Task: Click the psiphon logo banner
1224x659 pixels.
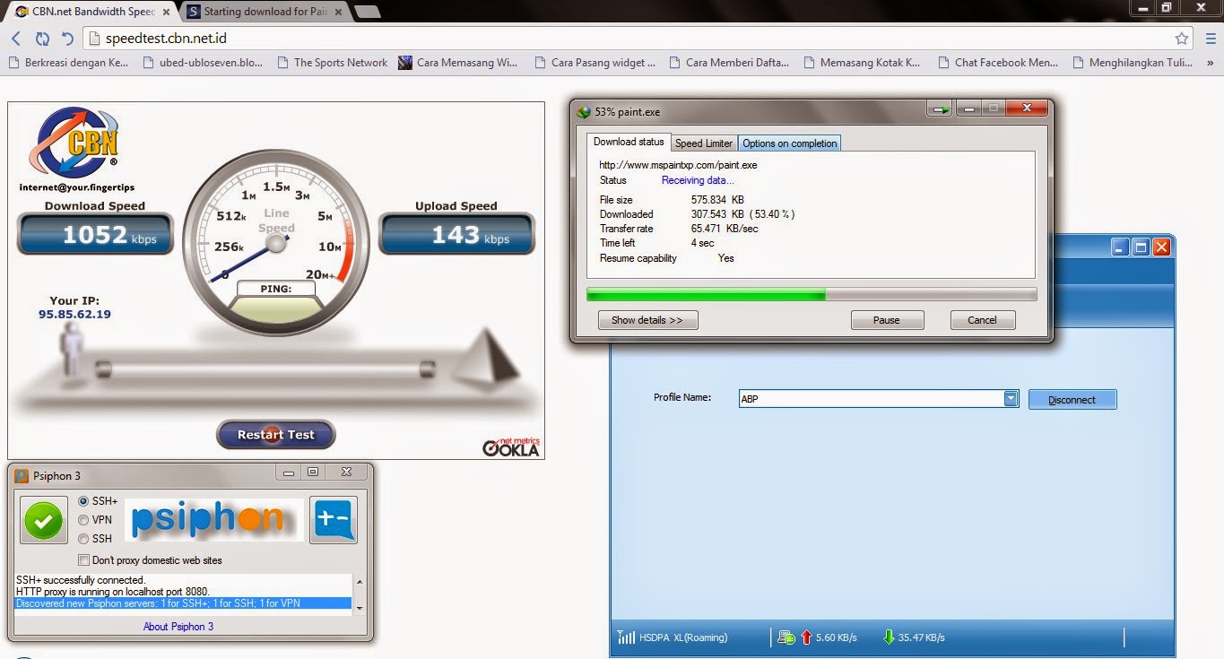Action: tap(213, 520)
